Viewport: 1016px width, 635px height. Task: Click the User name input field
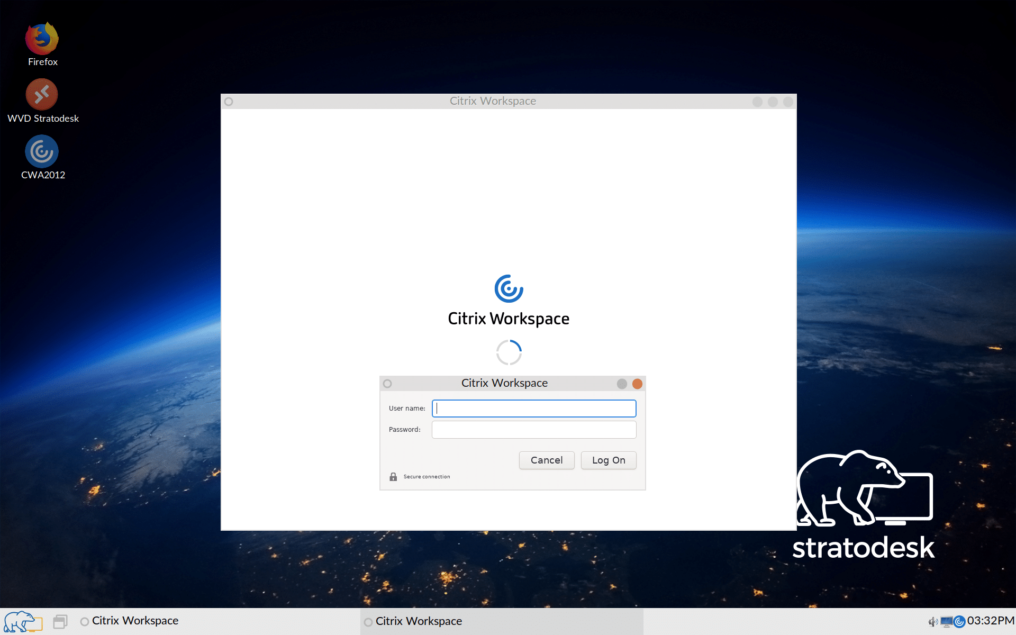pyautogui.click(x=534, y=409)
